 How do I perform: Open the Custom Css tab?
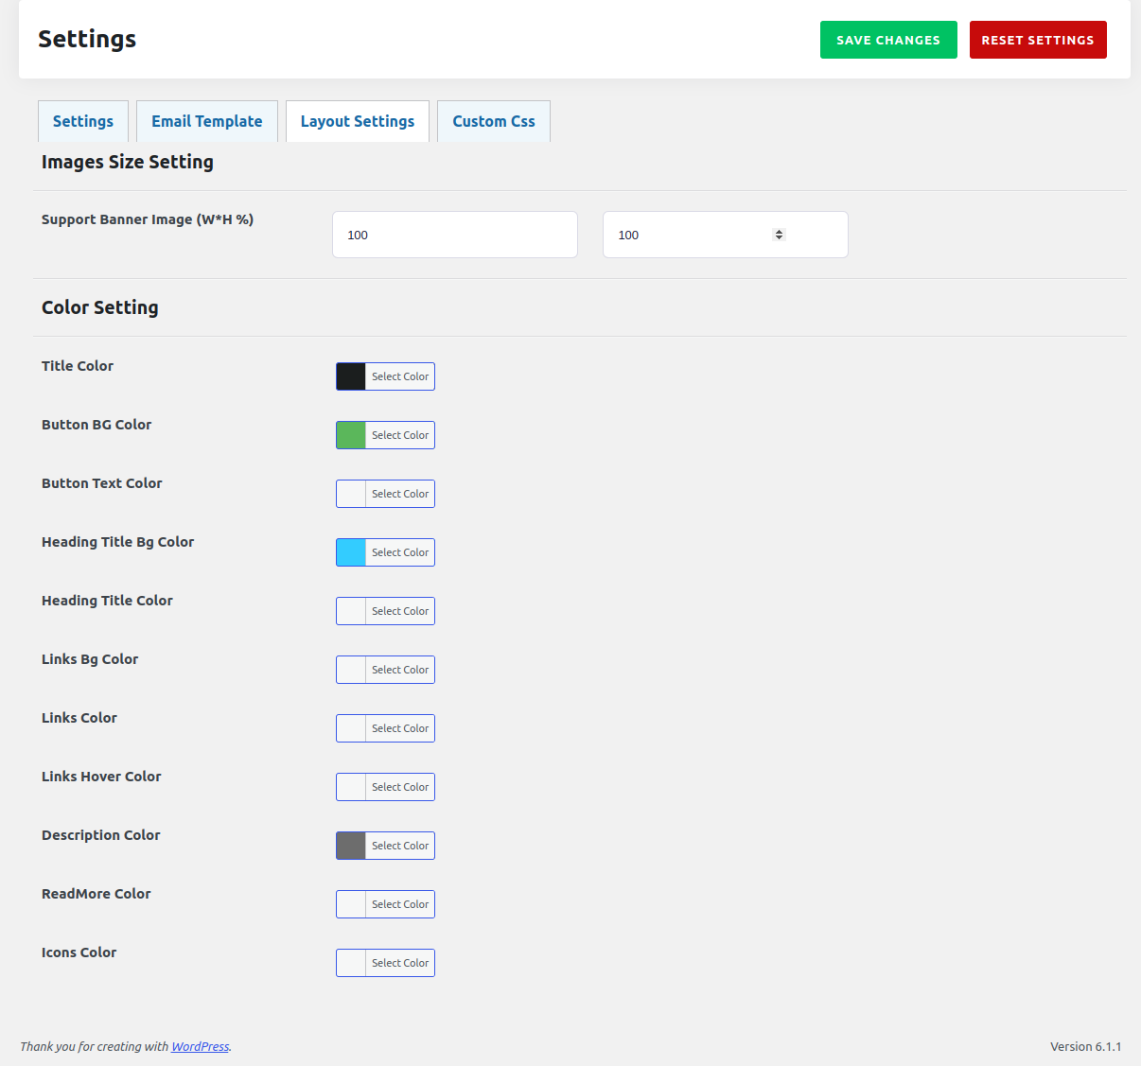pyautogui.click(x=494, y=121)
